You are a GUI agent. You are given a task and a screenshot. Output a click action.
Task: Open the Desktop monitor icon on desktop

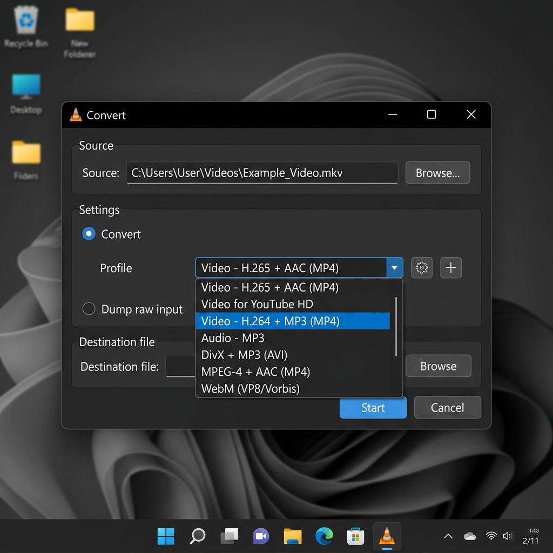(26, 94)
